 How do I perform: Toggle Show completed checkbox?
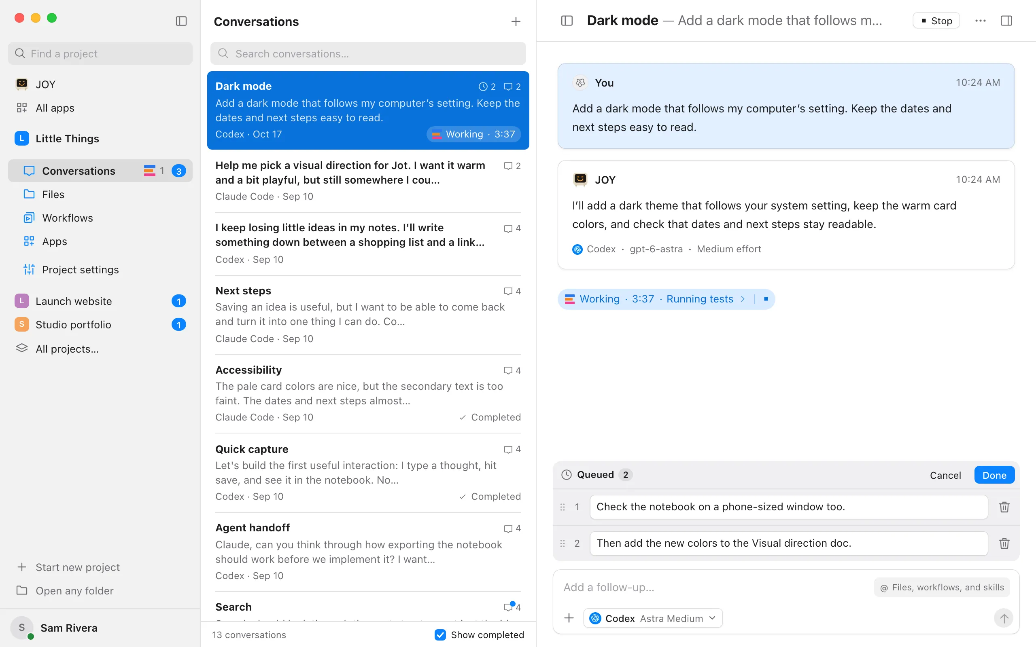pyautogui.click(x=440, y=634)
